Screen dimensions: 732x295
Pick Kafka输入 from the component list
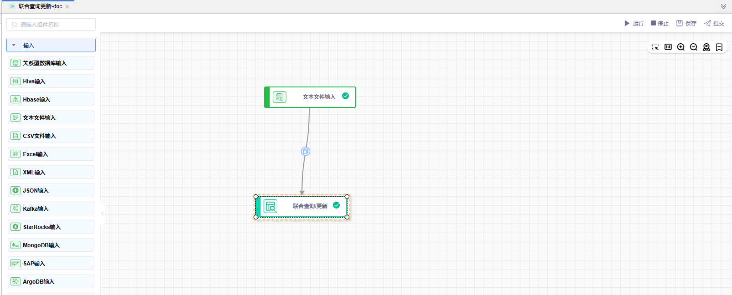51,209
